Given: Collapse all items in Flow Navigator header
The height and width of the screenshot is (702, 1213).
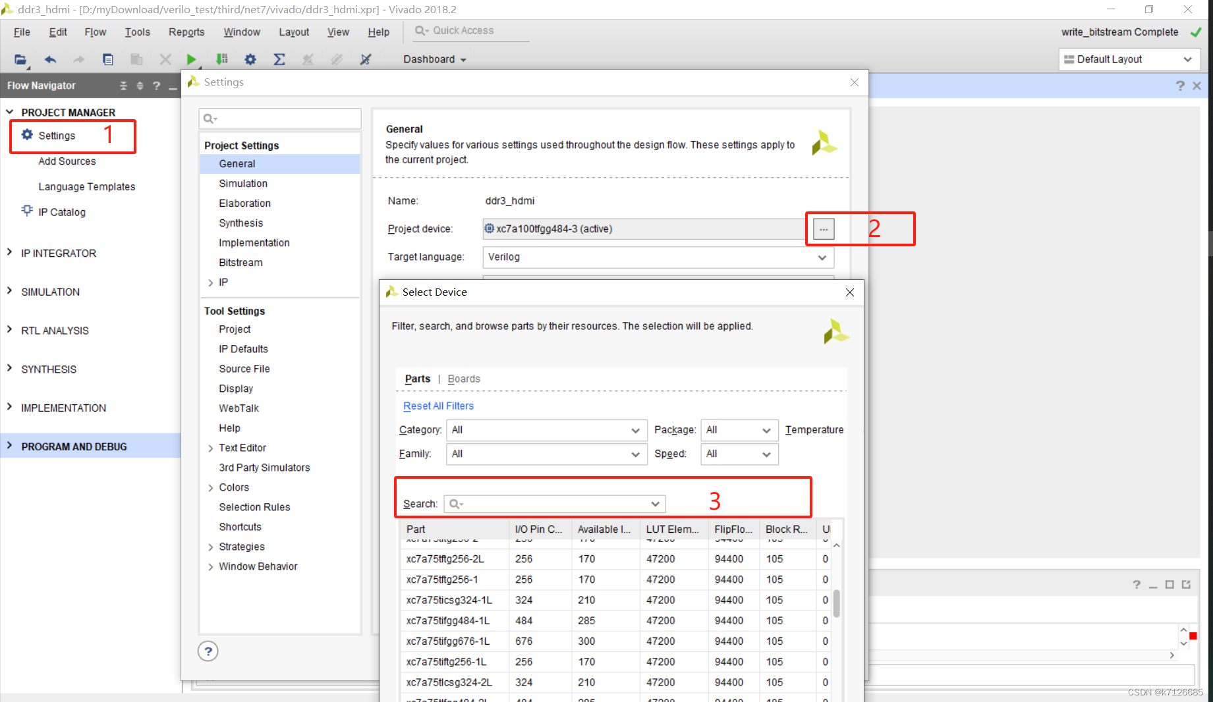Looking at the screenshot, I should point(123,86).
